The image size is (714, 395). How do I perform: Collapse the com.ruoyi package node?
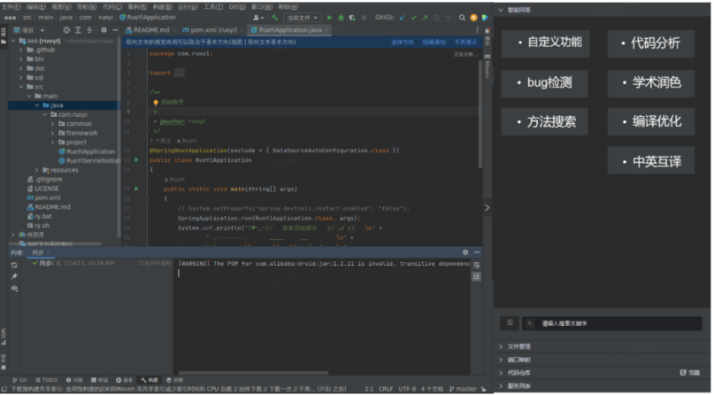coord(44,114)
